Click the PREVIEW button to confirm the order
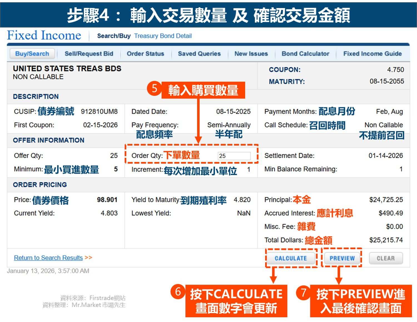 pos(342,258)
